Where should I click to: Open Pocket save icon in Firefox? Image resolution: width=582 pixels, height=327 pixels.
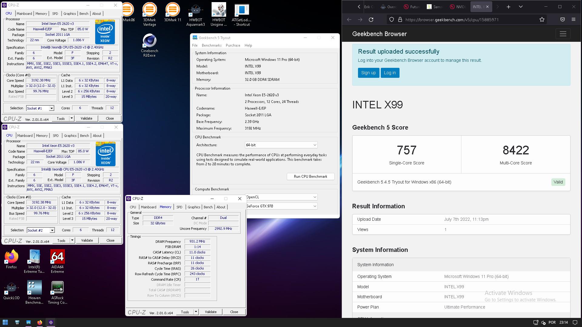(x=563, y=19)
